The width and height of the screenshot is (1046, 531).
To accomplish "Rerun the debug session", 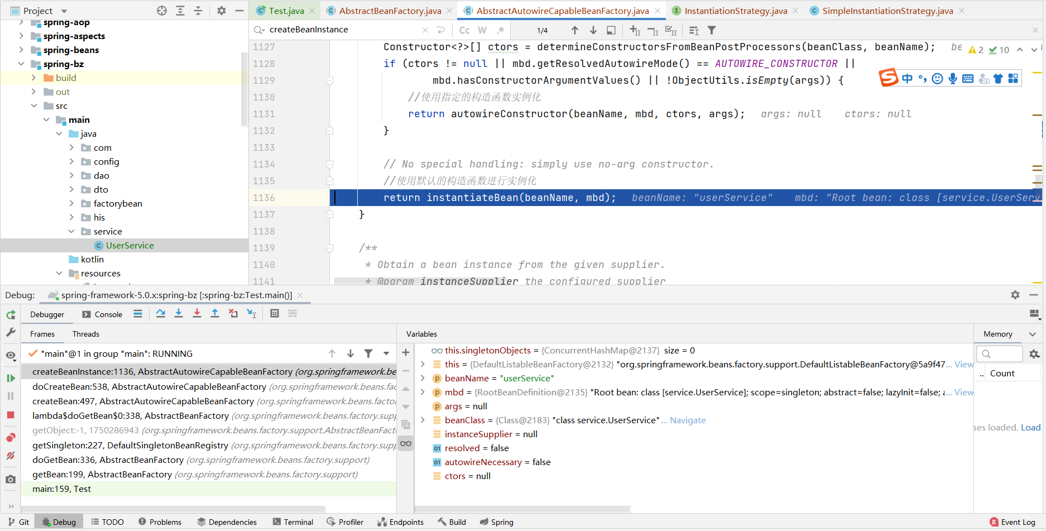I will pyautogui.click(x=11, y=315).
